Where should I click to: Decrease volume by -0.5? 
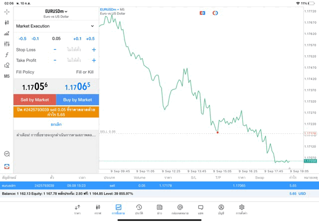click(x=22, y=39)
